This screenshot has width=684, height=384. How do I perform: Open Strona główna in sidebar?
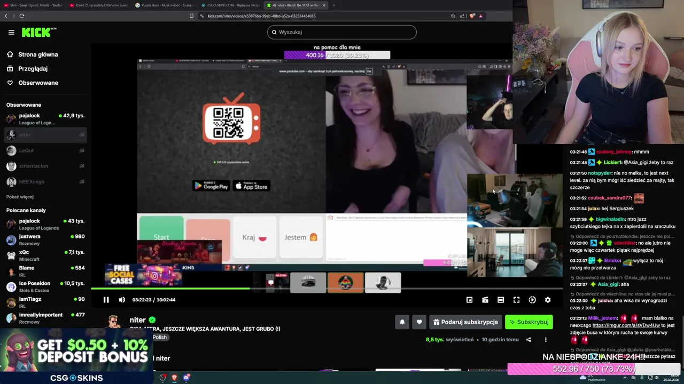[x=32, y=54]
